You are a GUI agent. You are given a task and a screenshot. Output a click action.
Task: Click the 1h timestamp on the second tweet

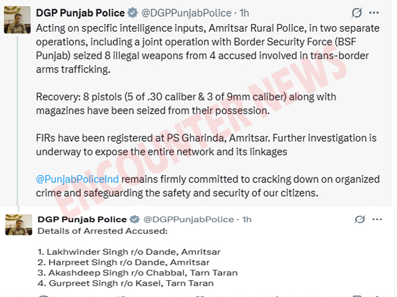click(247, 220)
